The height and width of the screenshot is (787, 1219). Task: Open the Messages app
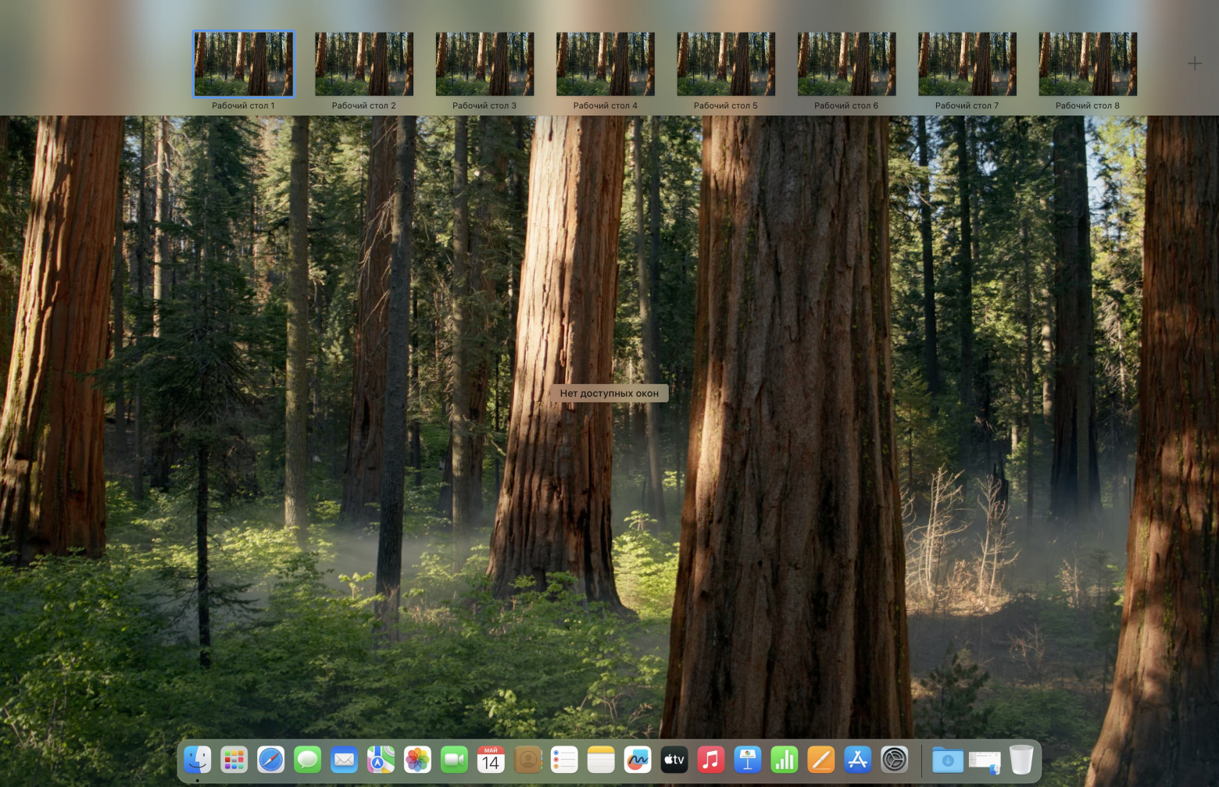click(x=307, y=760)
